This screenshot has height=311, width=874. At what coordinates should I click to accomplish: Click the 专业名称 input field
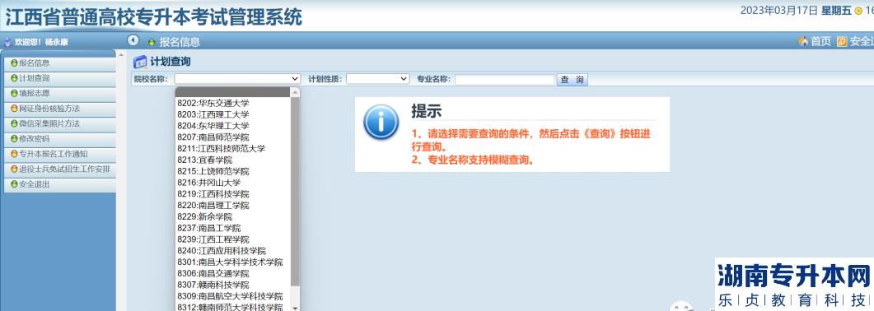[505, 80]
